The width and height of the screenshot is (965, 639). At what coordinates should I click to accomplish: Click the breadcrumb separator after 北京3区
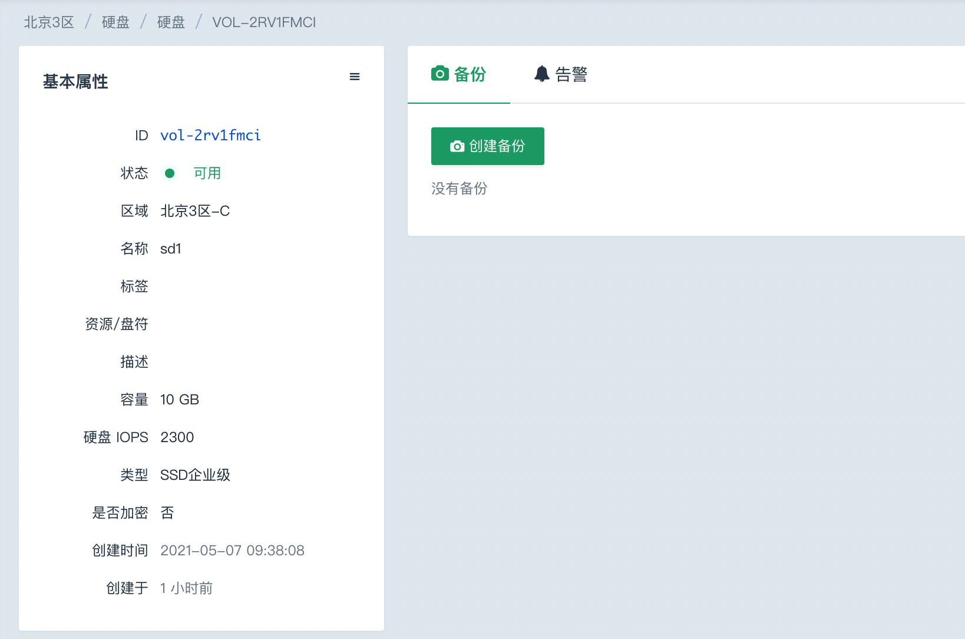click(87, 22)
